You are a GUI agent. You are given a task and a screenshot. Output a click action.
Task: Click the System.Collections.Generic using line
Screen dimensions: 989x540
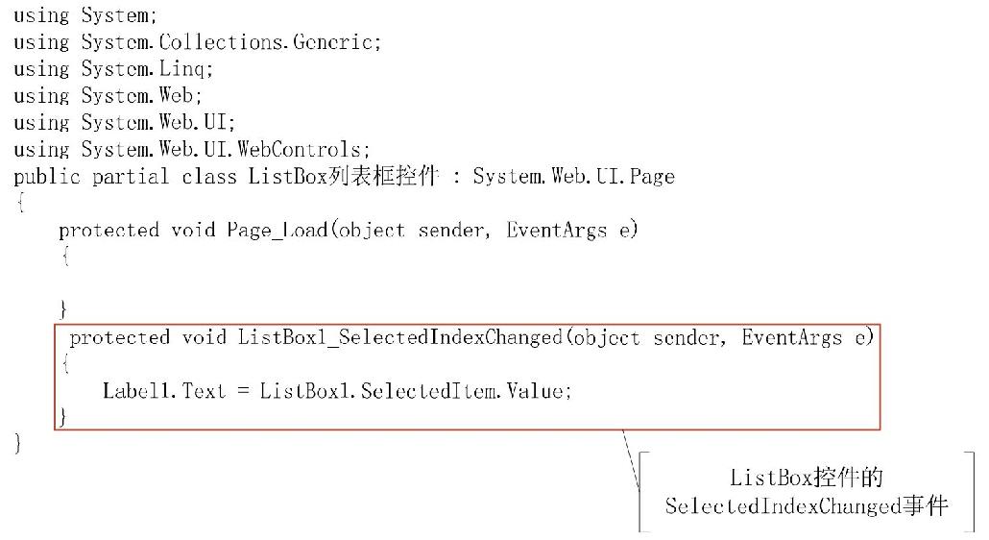[x=198, y=42]
